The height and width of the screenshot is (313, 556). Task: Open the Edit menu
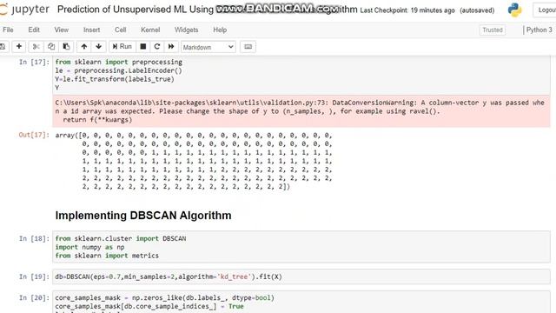[x=34, y=30]
